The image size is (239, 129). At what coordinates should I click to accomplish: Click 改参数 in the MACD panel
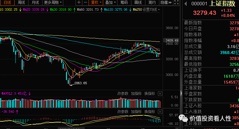click(123, 112)
